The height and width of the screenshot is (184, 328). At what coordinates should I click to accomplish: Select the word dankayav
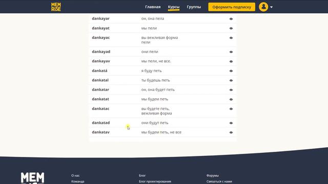coord(101,61)
